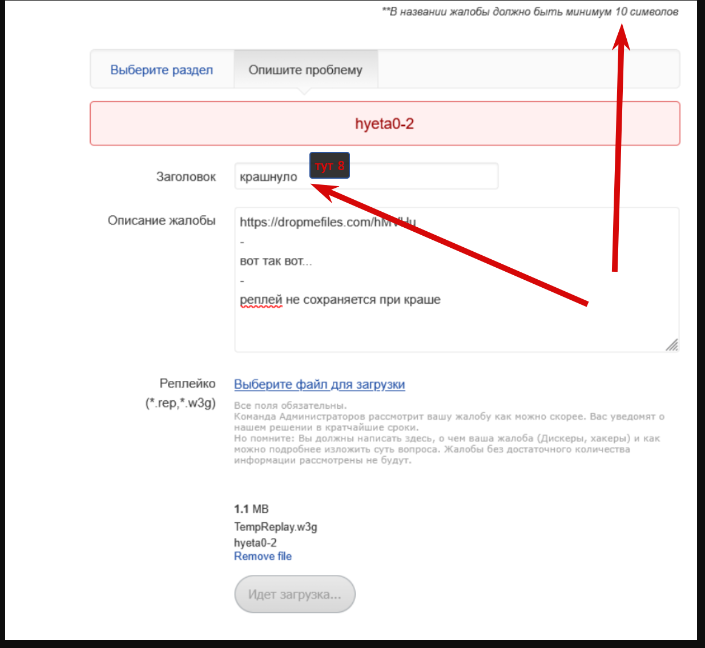
Task: Click the Описание жалобы label
Action: pos(162,220)
